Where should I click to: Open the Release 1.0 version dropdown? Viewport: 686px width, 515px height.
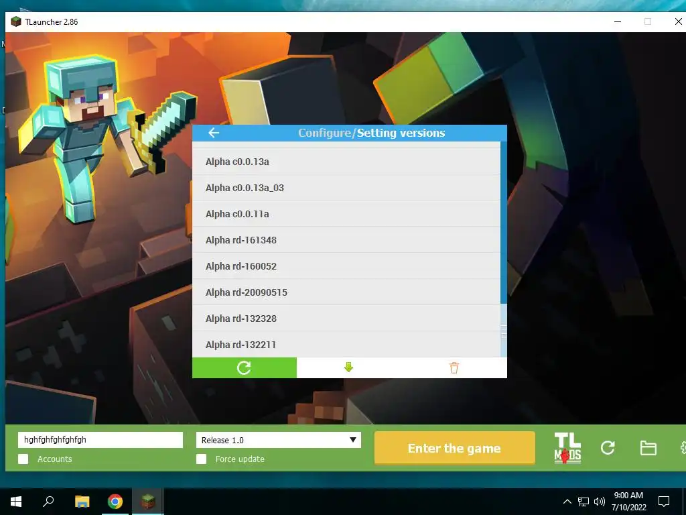[x=279, y=440]
